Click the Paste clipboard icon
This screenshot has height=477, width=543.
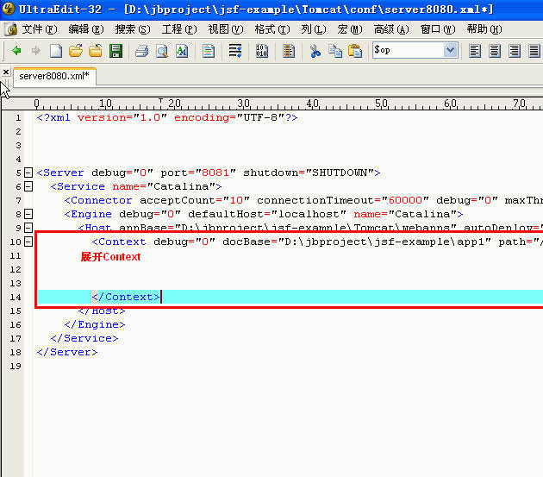355,51
